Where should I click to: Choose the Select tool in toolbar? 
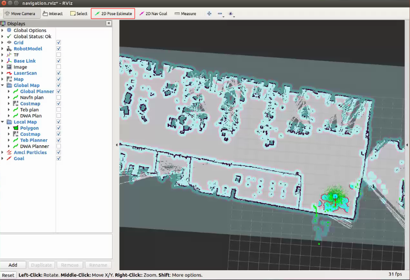[79, 14]
